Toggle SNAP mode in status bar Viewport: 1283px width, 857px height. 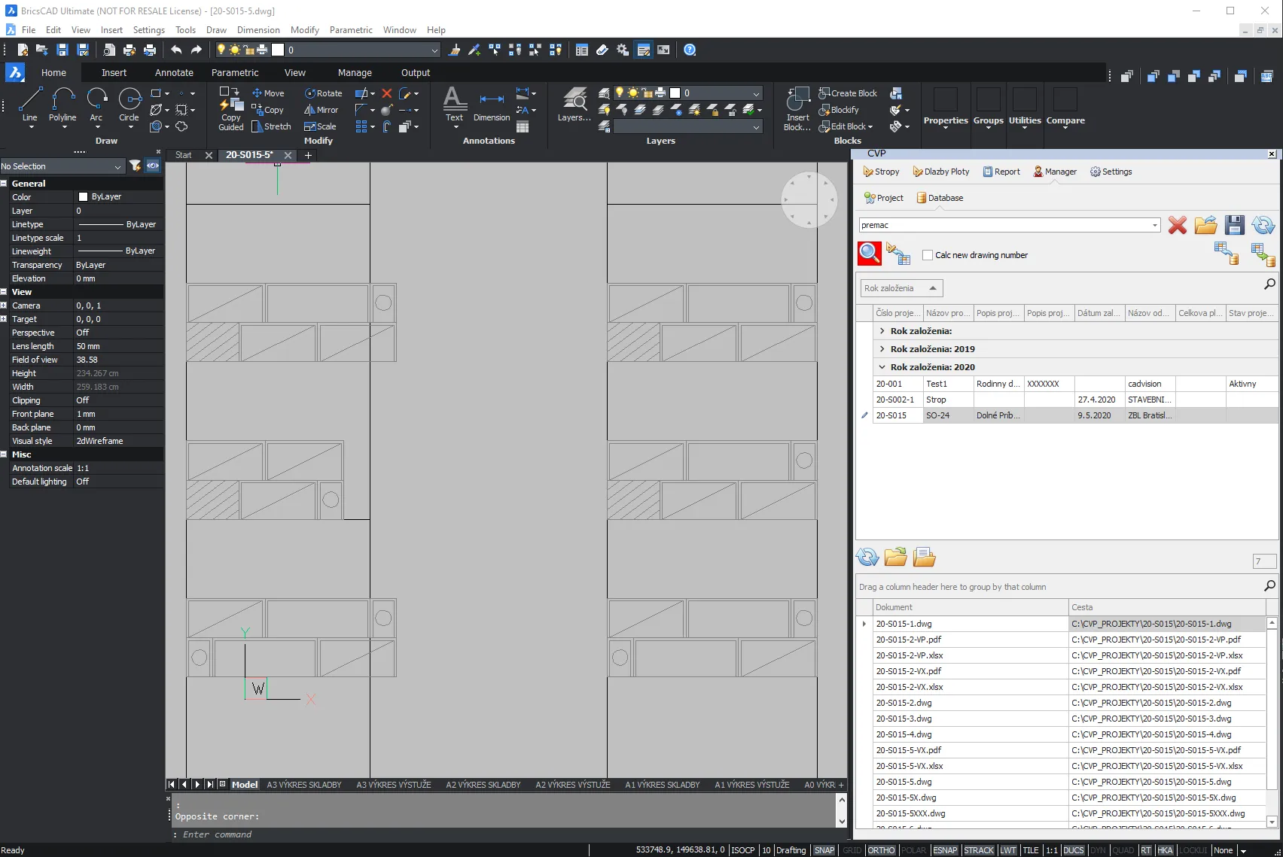[x=824, y=850]
